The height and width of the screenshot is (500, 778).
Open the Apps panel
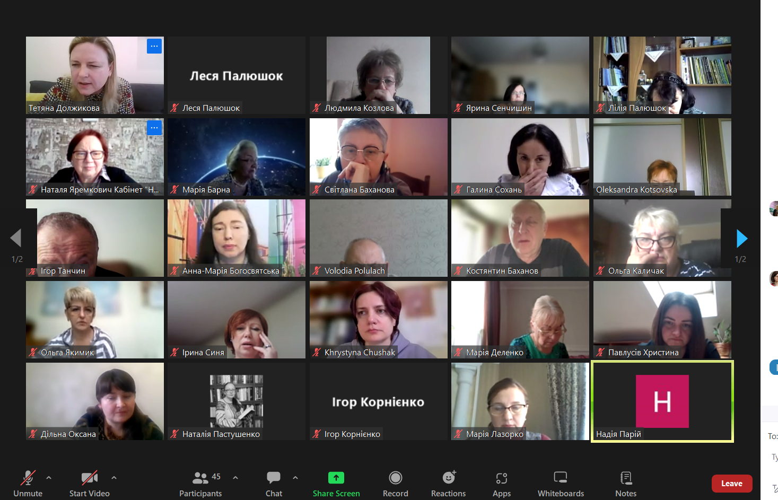click(x=502, y=478)
